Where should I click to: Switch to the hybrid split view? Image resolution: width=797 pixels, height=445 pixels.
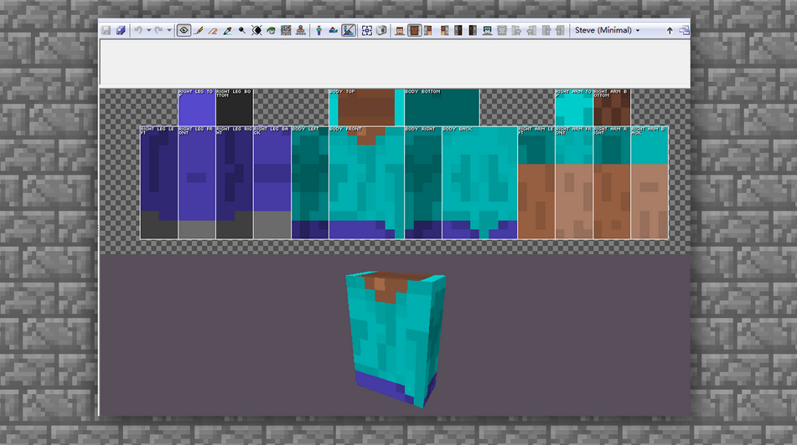point(348,30)
